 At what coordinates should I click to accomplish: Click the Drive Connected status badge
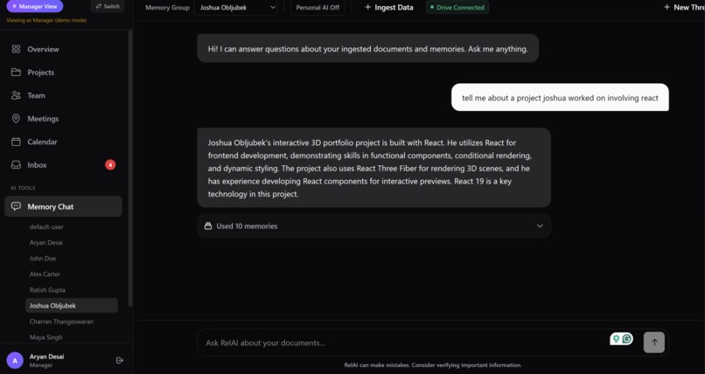point(457,7)
